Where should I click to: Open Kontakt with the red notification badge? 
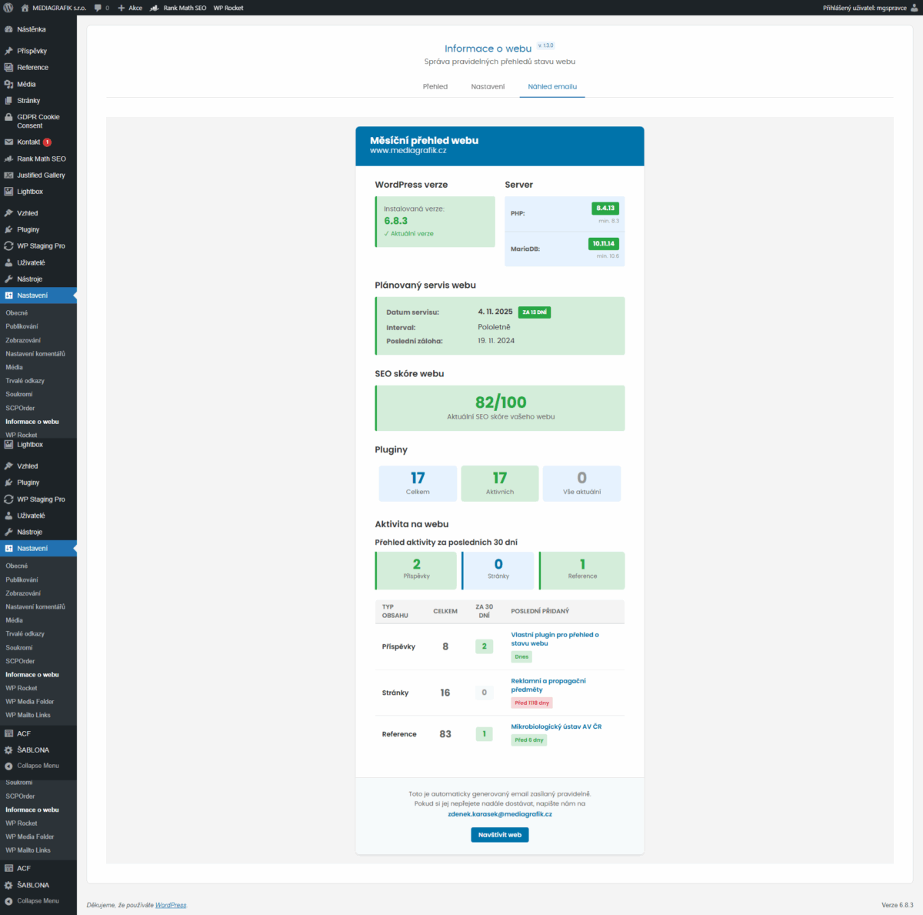tap(28, 142)
